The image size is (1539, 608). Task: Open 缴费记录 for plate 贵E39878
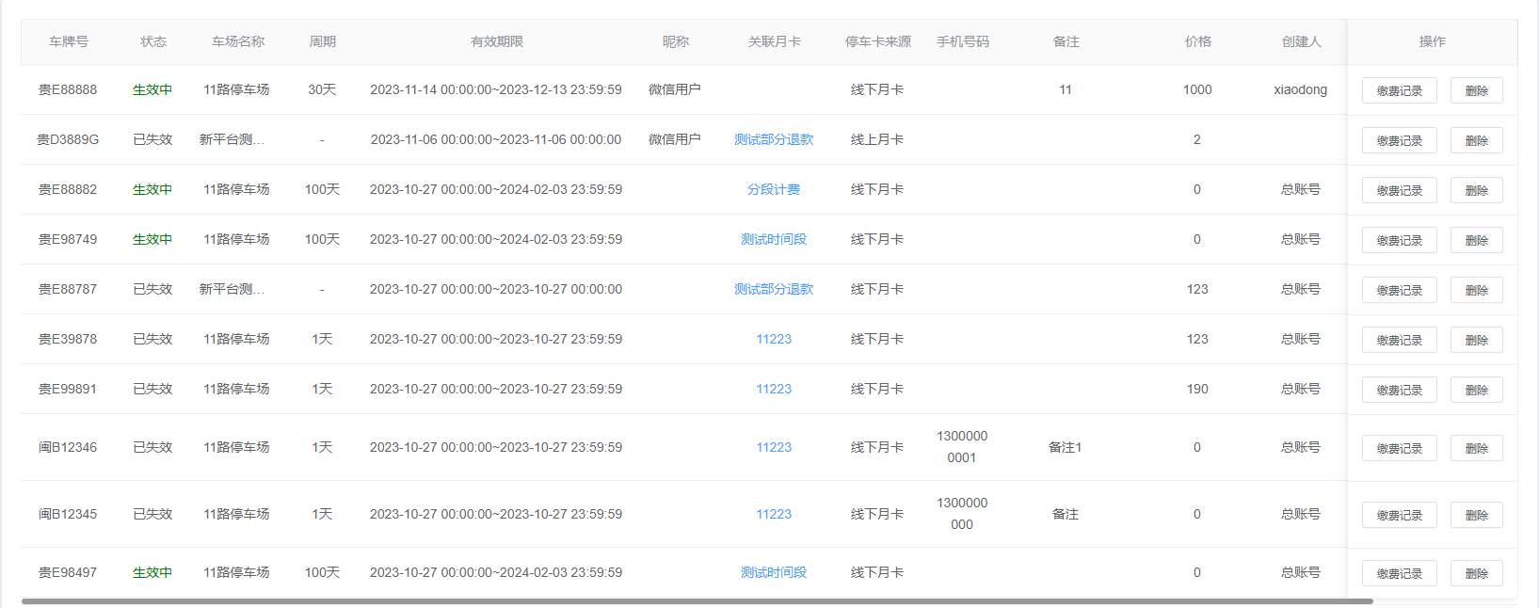click(1399, 340)
